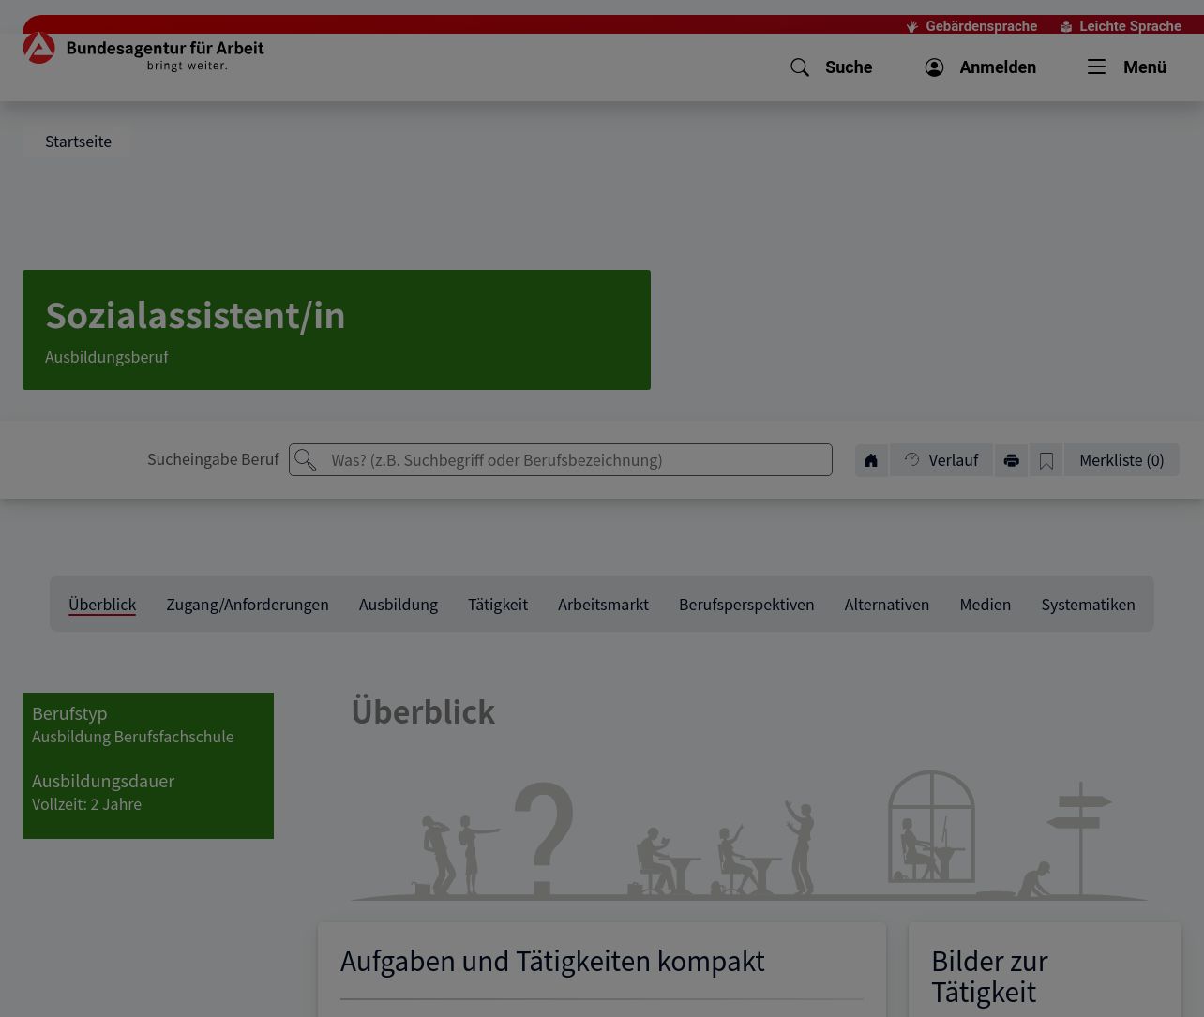The image size is (1204, 1017).
Task: Click the bookmark icon
Action: tap(1046, 460)
